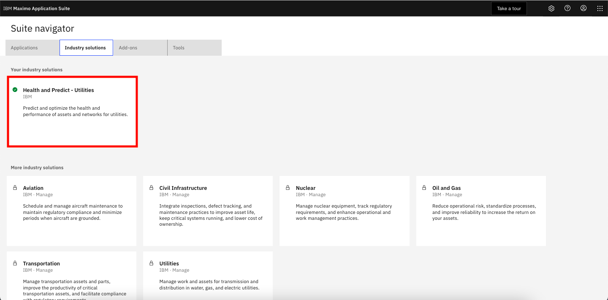Open the app switcher grid icon

[x=600, y=8]
